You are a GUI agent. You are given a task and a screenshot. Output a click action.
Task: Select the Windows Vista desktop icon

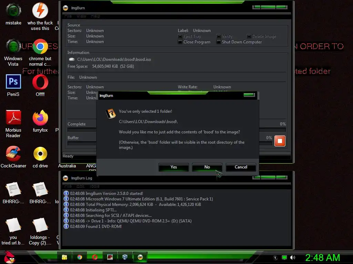pos(13,53)
